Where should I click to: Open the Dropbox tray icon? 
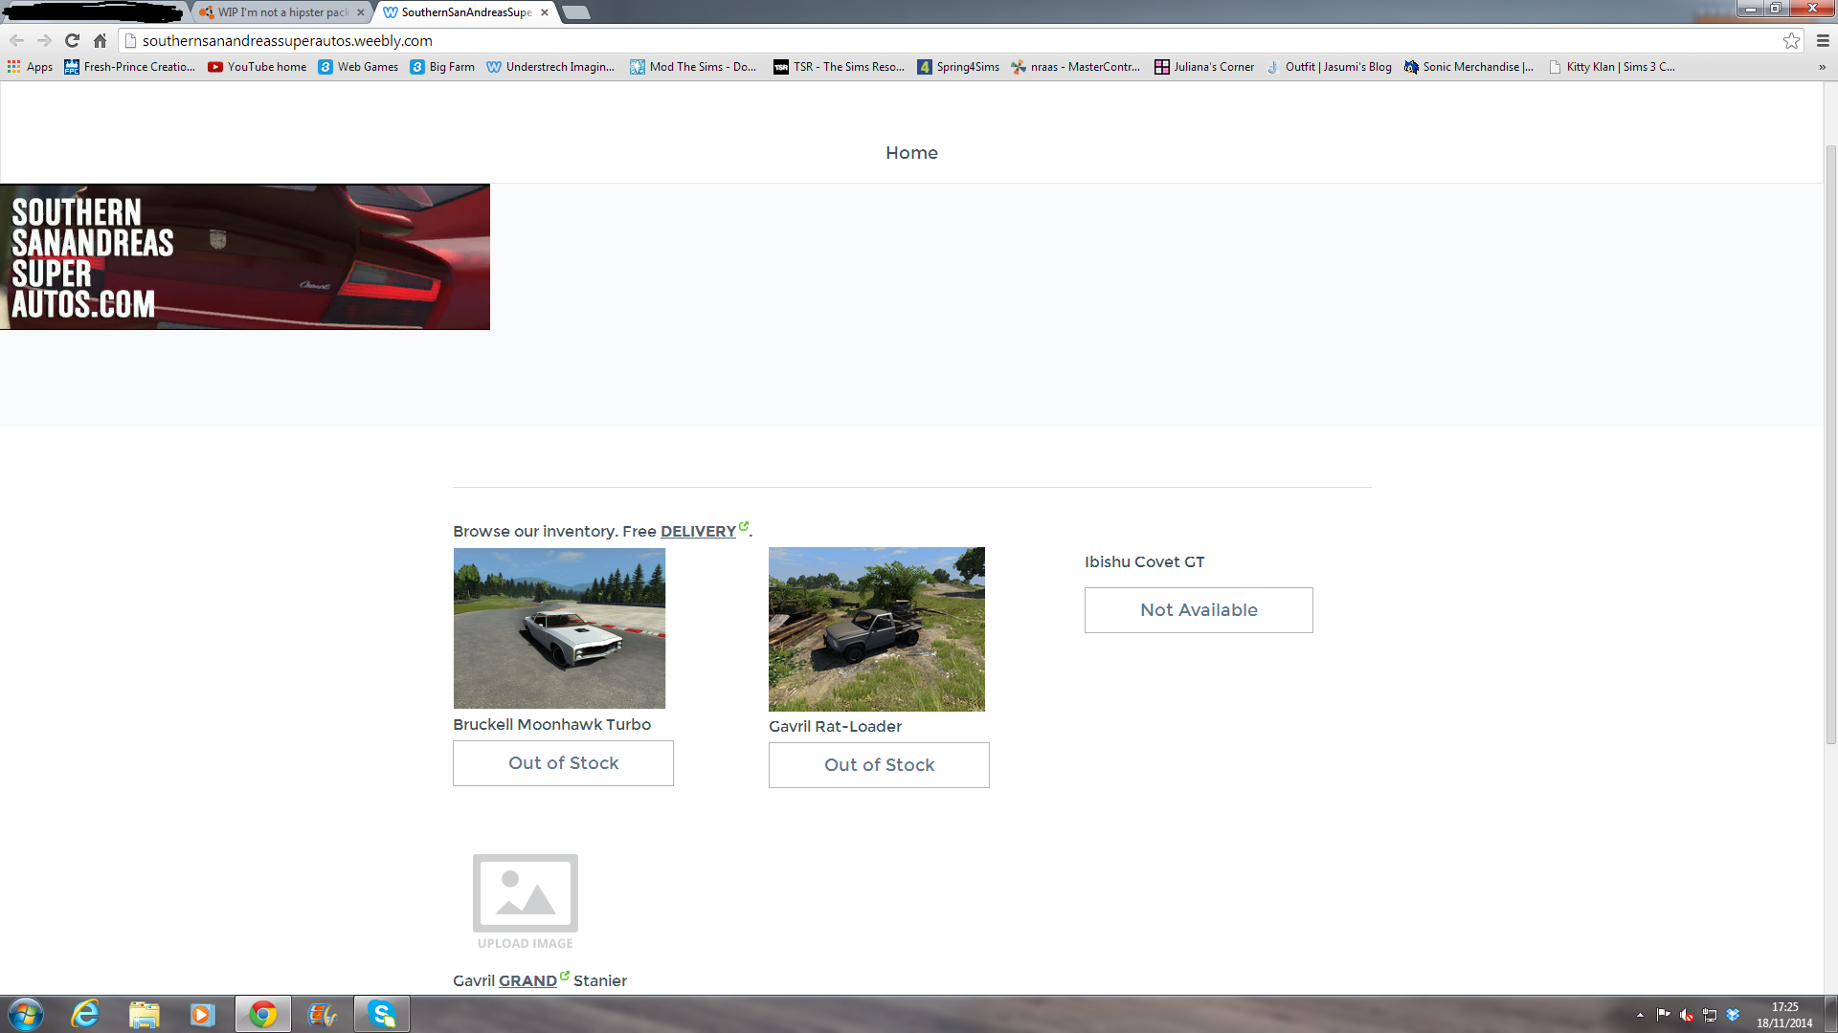[x=1733, y=1015]
